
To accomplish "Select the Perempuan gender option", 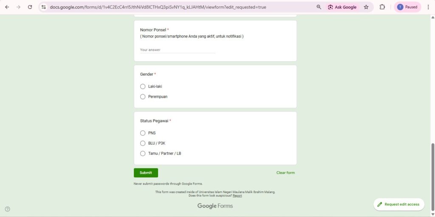I will 143,97.
